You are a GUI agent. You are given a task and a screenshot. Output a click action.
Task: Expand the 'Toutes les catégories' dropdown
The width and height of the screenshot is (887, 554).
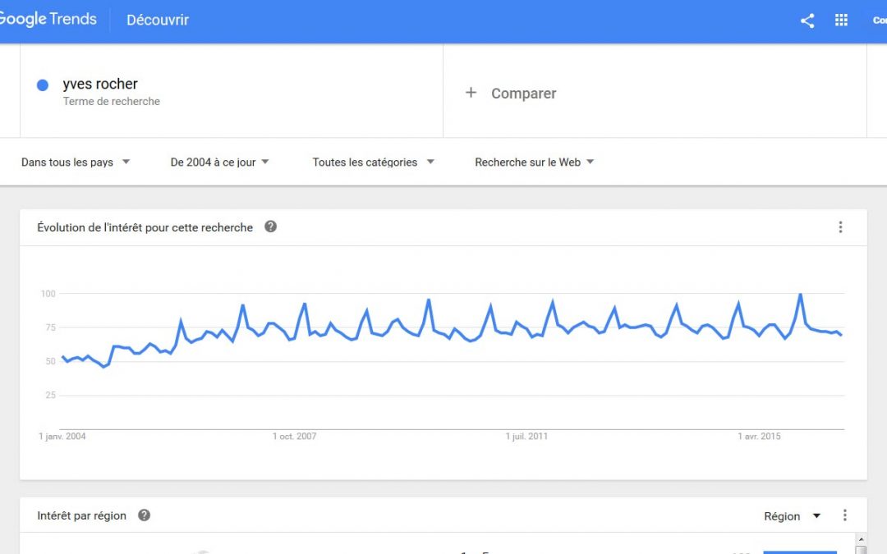pyautogui.click(x=374, y=163)
